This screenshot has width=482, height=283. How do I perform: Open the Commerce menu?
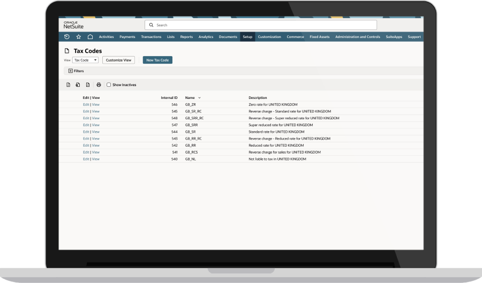295,37
